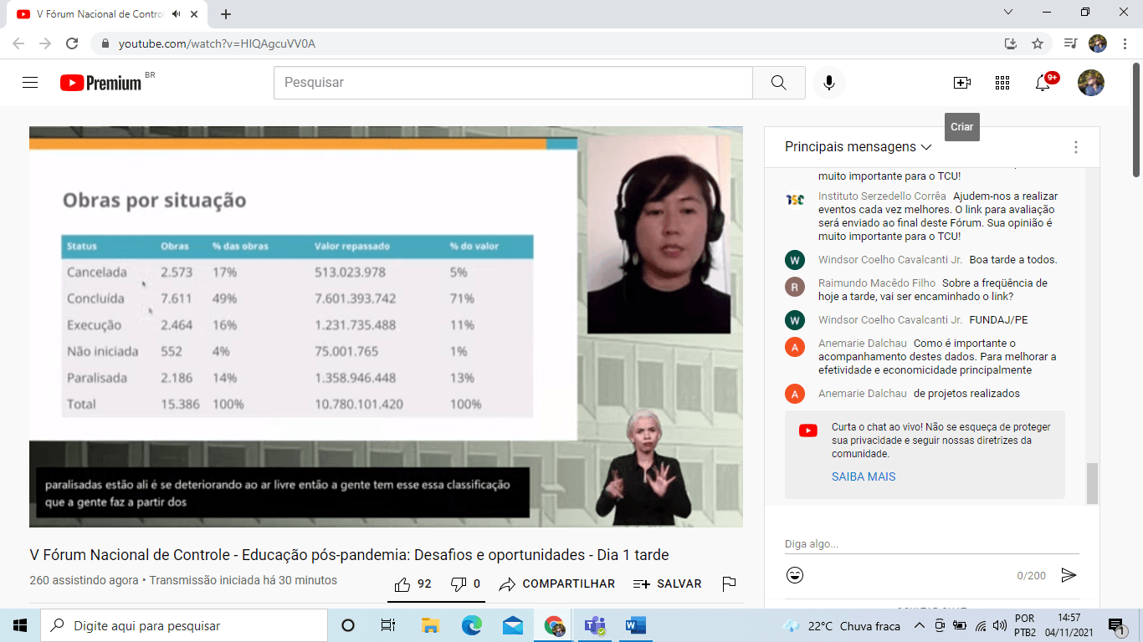1143x642 pixels.
Task: Open the emoji picker in chat
Action: (795, 575)
